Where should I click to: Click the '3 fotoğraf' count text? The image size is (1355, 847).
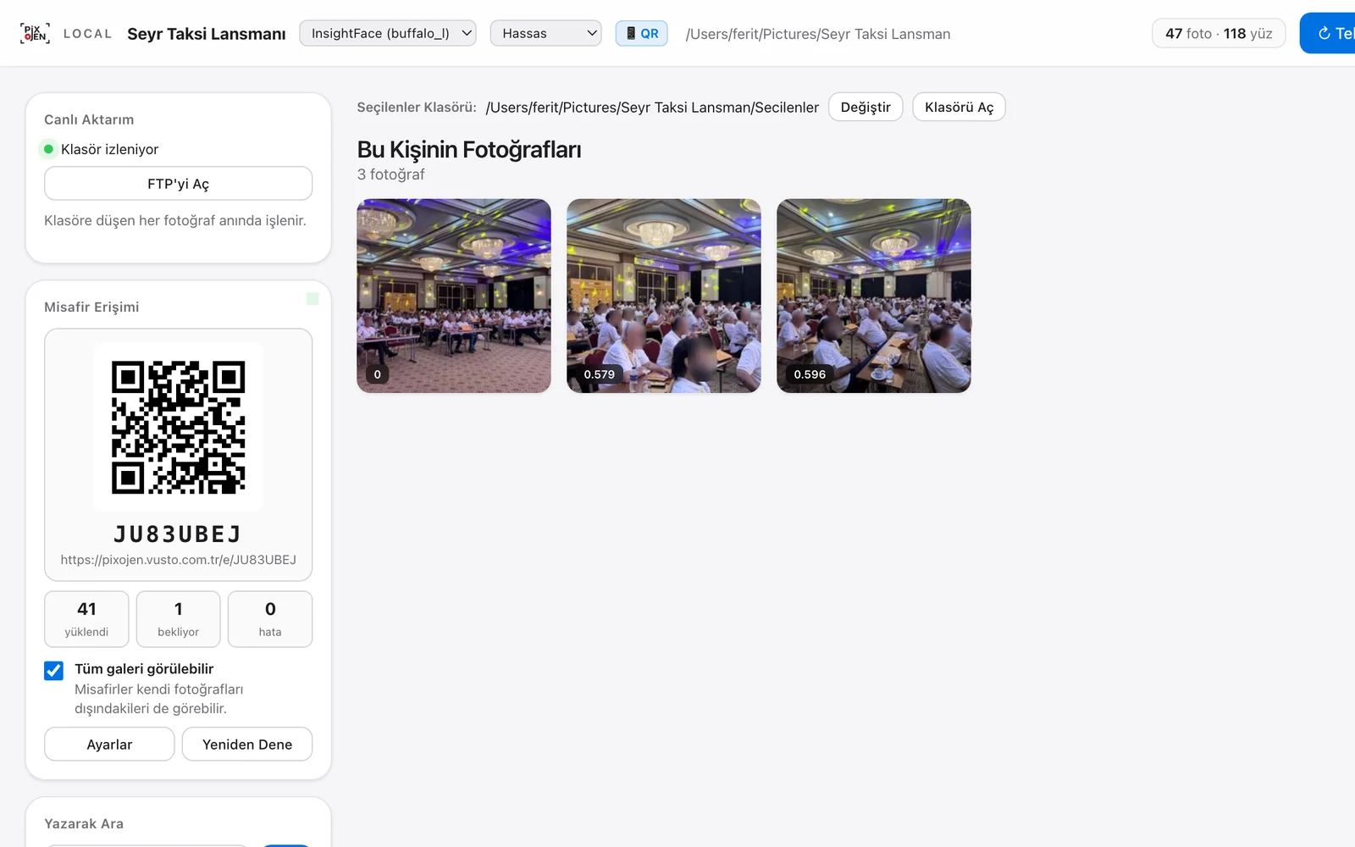(390, 174)
